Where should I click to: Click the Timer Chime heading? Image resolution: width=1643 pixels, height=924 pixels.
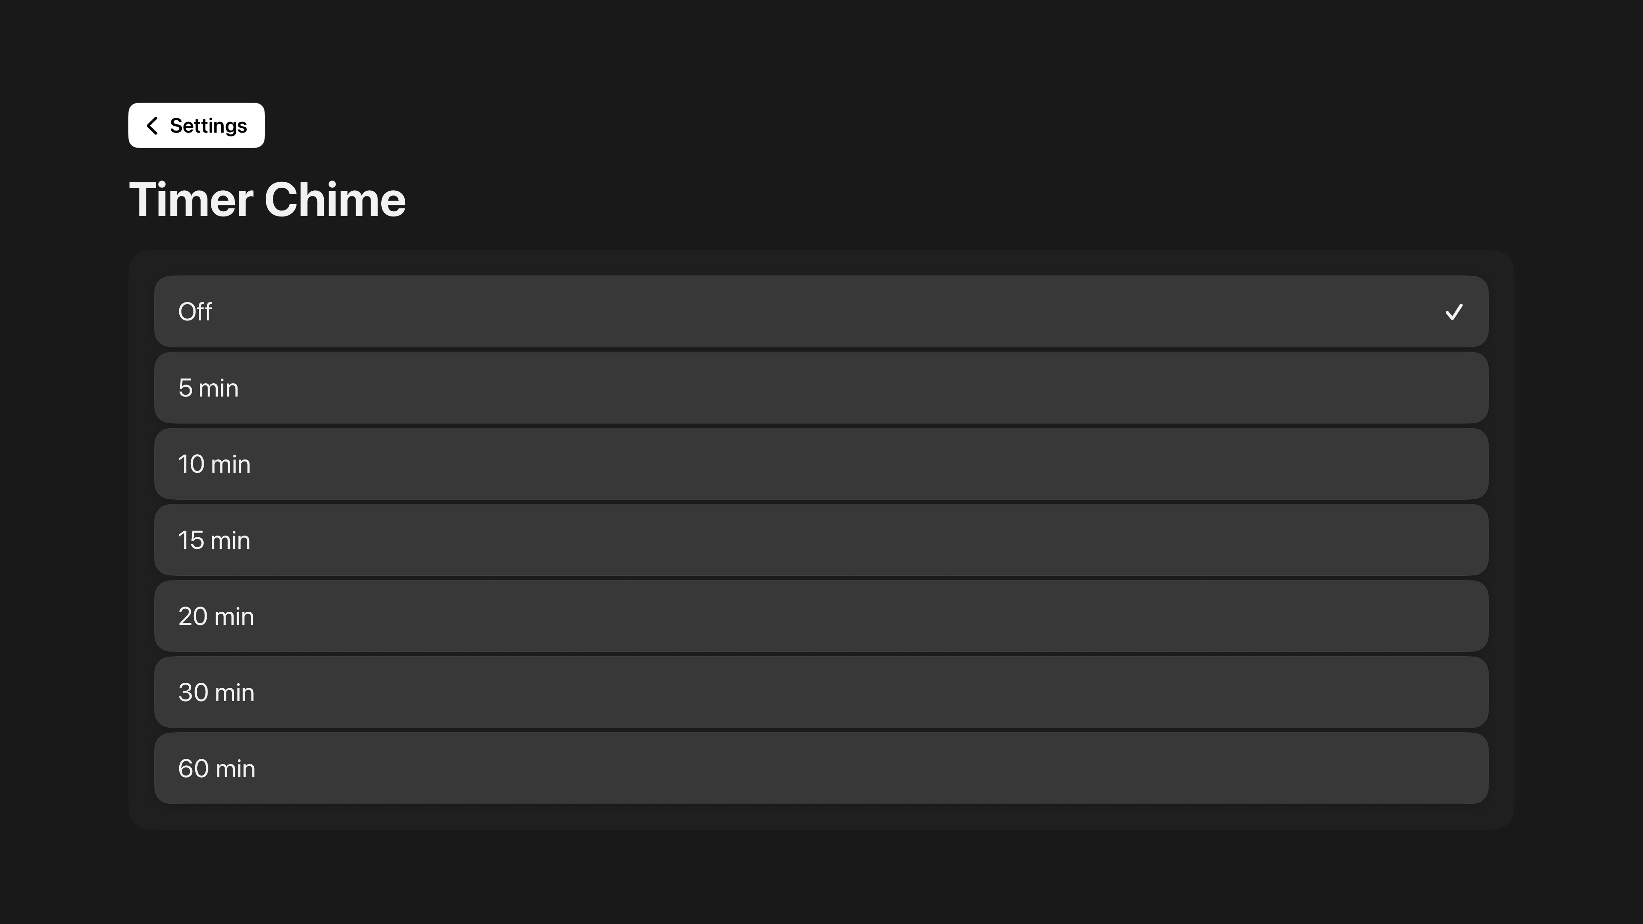(x=267, y=200)
